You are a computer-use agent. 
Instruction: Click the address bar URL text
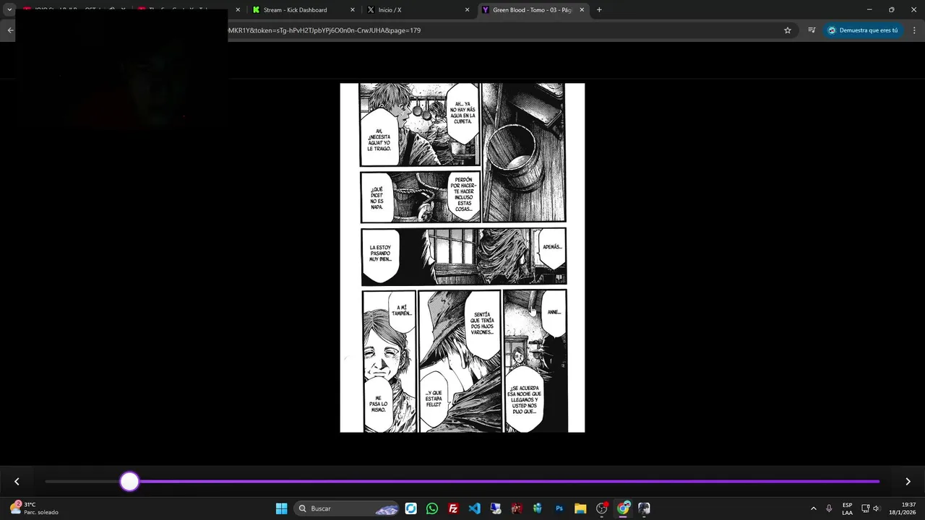pyautogui.click(x=324, y=30)
